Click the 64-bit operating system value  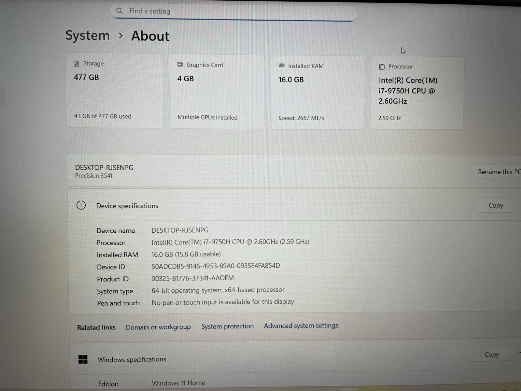tap(218, 290)
